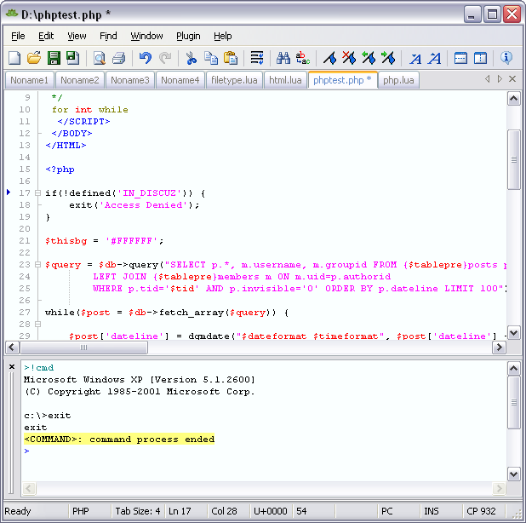Click the horizontal split window icon

point(460,58)
